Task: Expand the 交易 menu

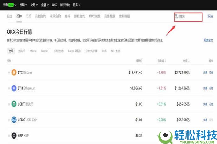Action: (34, 5)
